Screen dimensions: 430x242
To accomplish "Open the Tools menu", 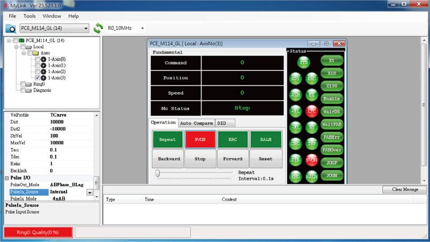I will pyautogui.click(x=30, y=16).
